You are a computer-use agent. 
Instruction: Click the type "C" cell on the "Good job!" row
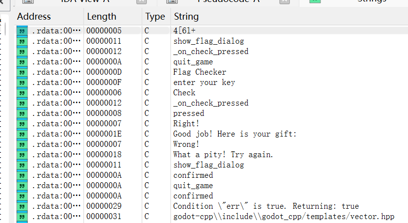click(x=147, y=134)
